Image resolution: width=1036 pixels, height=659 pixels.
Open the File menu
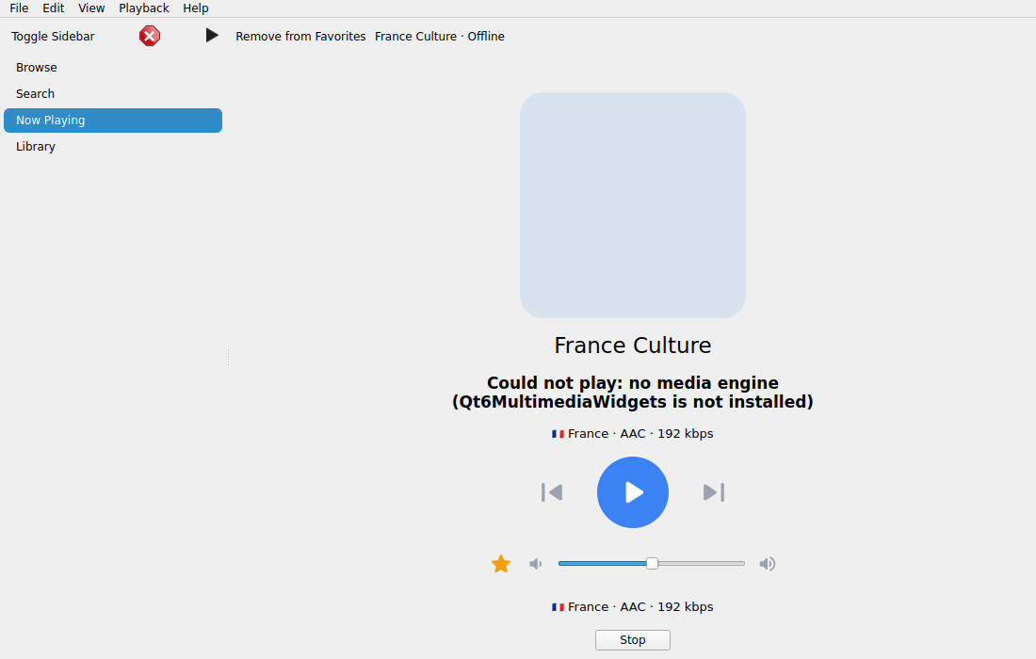19,8
